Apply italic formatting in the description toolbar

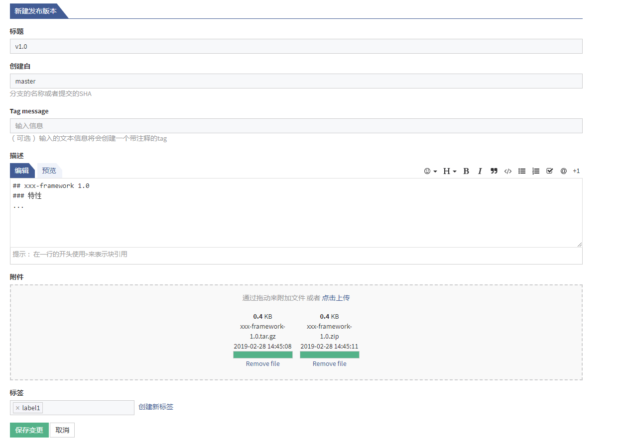(x=480, y=171)
